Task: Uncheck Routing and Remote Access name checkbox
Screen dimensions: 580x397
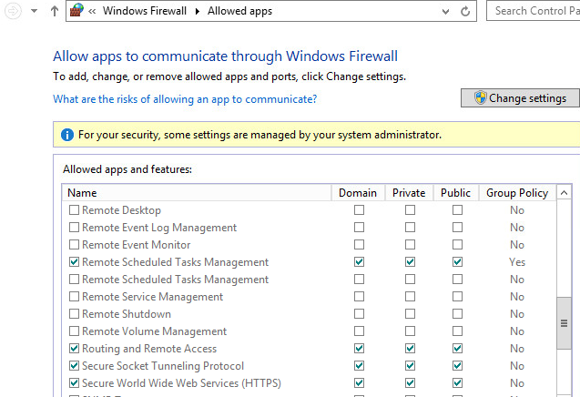Action: [x=74, y=348]
